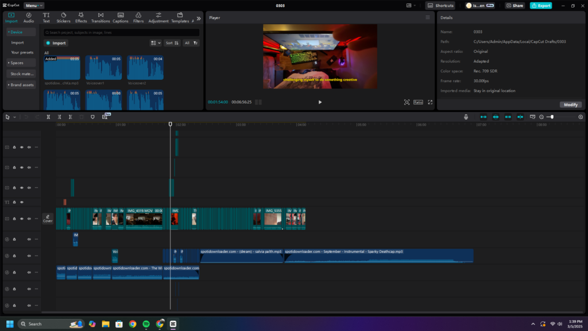
Task: Open Spotify from the taskbar
Action: 146,324
